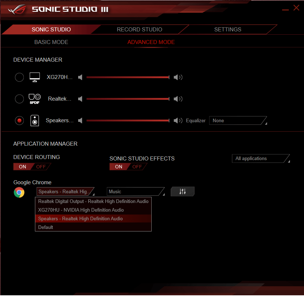304x296 pixels.
Task: Close the Sonic Studio III window
Action: coord(296,8)
